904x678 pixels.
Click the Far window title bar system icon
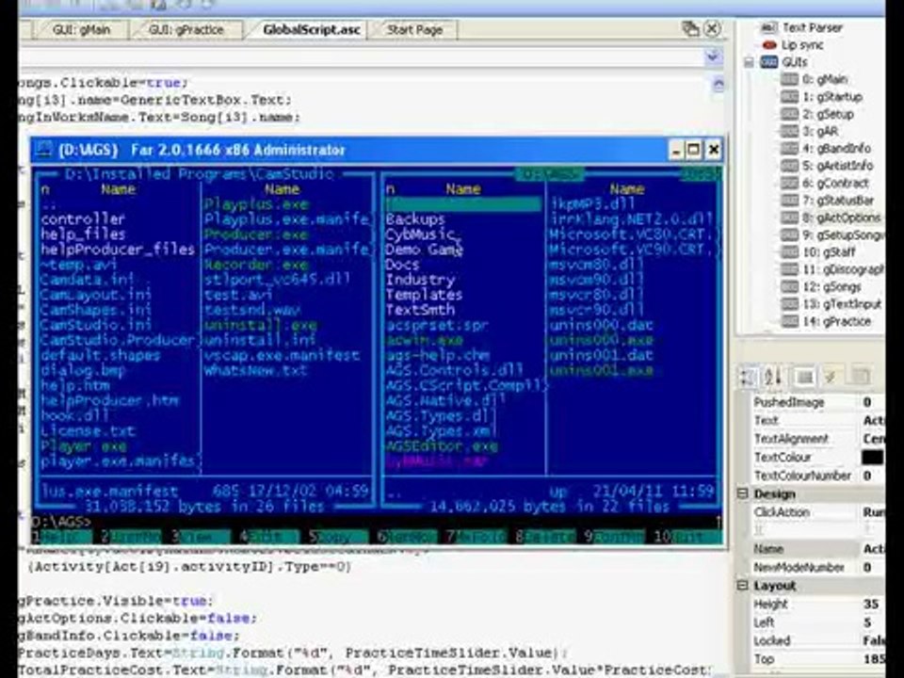point(43,150)
